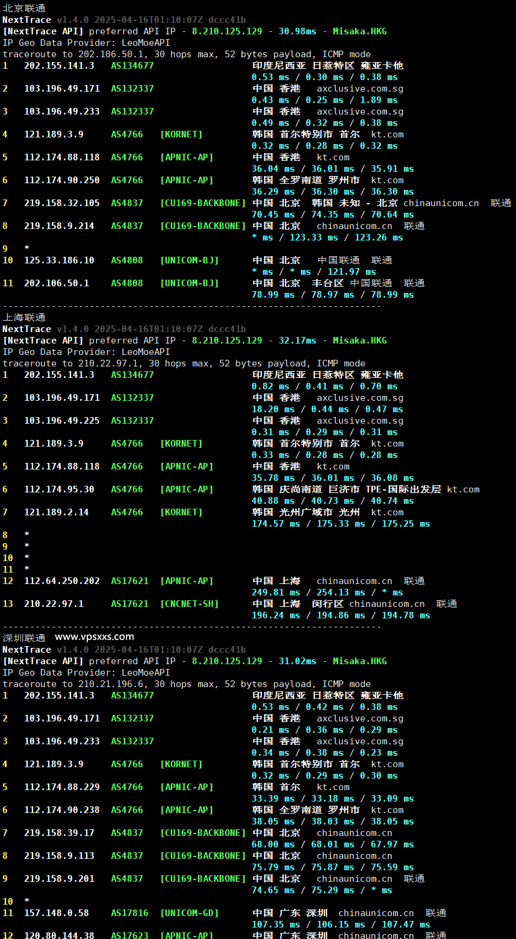Viewport: 516px width, 939px height.
Task: Select hop IP 103.196.49.225
Action: (x=62, y=421)
